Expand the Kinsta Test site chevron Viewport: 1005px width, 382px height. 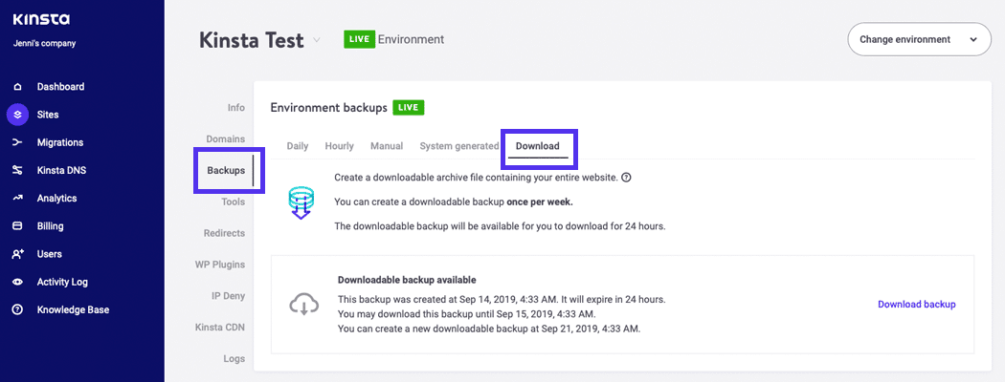click(x=318, y=40)
